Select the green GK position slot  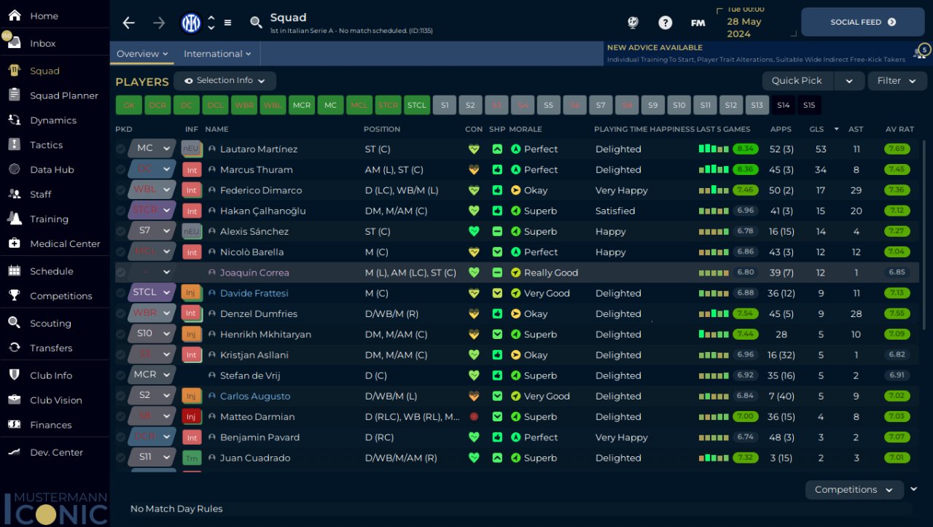[128, 105]
